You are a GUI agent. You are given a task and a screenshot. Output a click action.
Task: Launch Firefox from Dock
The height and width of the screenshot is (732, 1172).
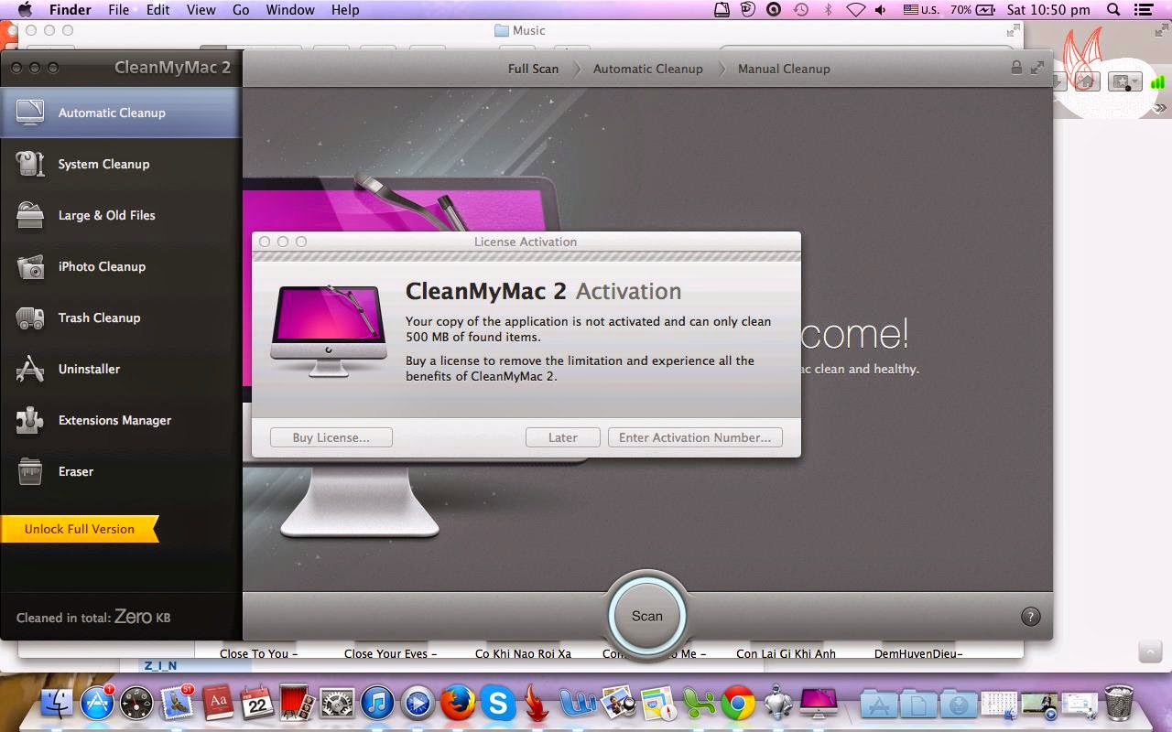pyautogui.click(x=458, y=703)
